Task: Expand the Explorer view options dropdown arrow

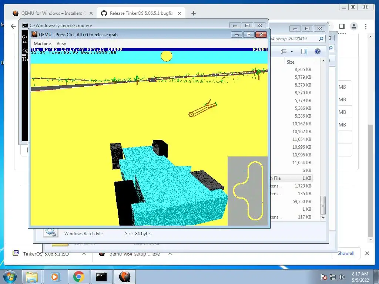Action: (x=292, y=51)
